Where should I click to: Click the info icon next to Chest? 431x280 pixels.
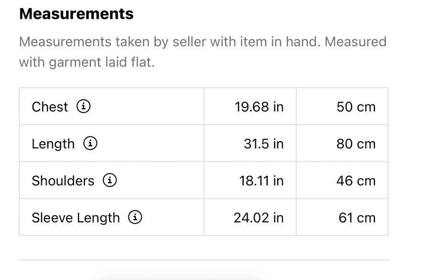coord(84,106)
